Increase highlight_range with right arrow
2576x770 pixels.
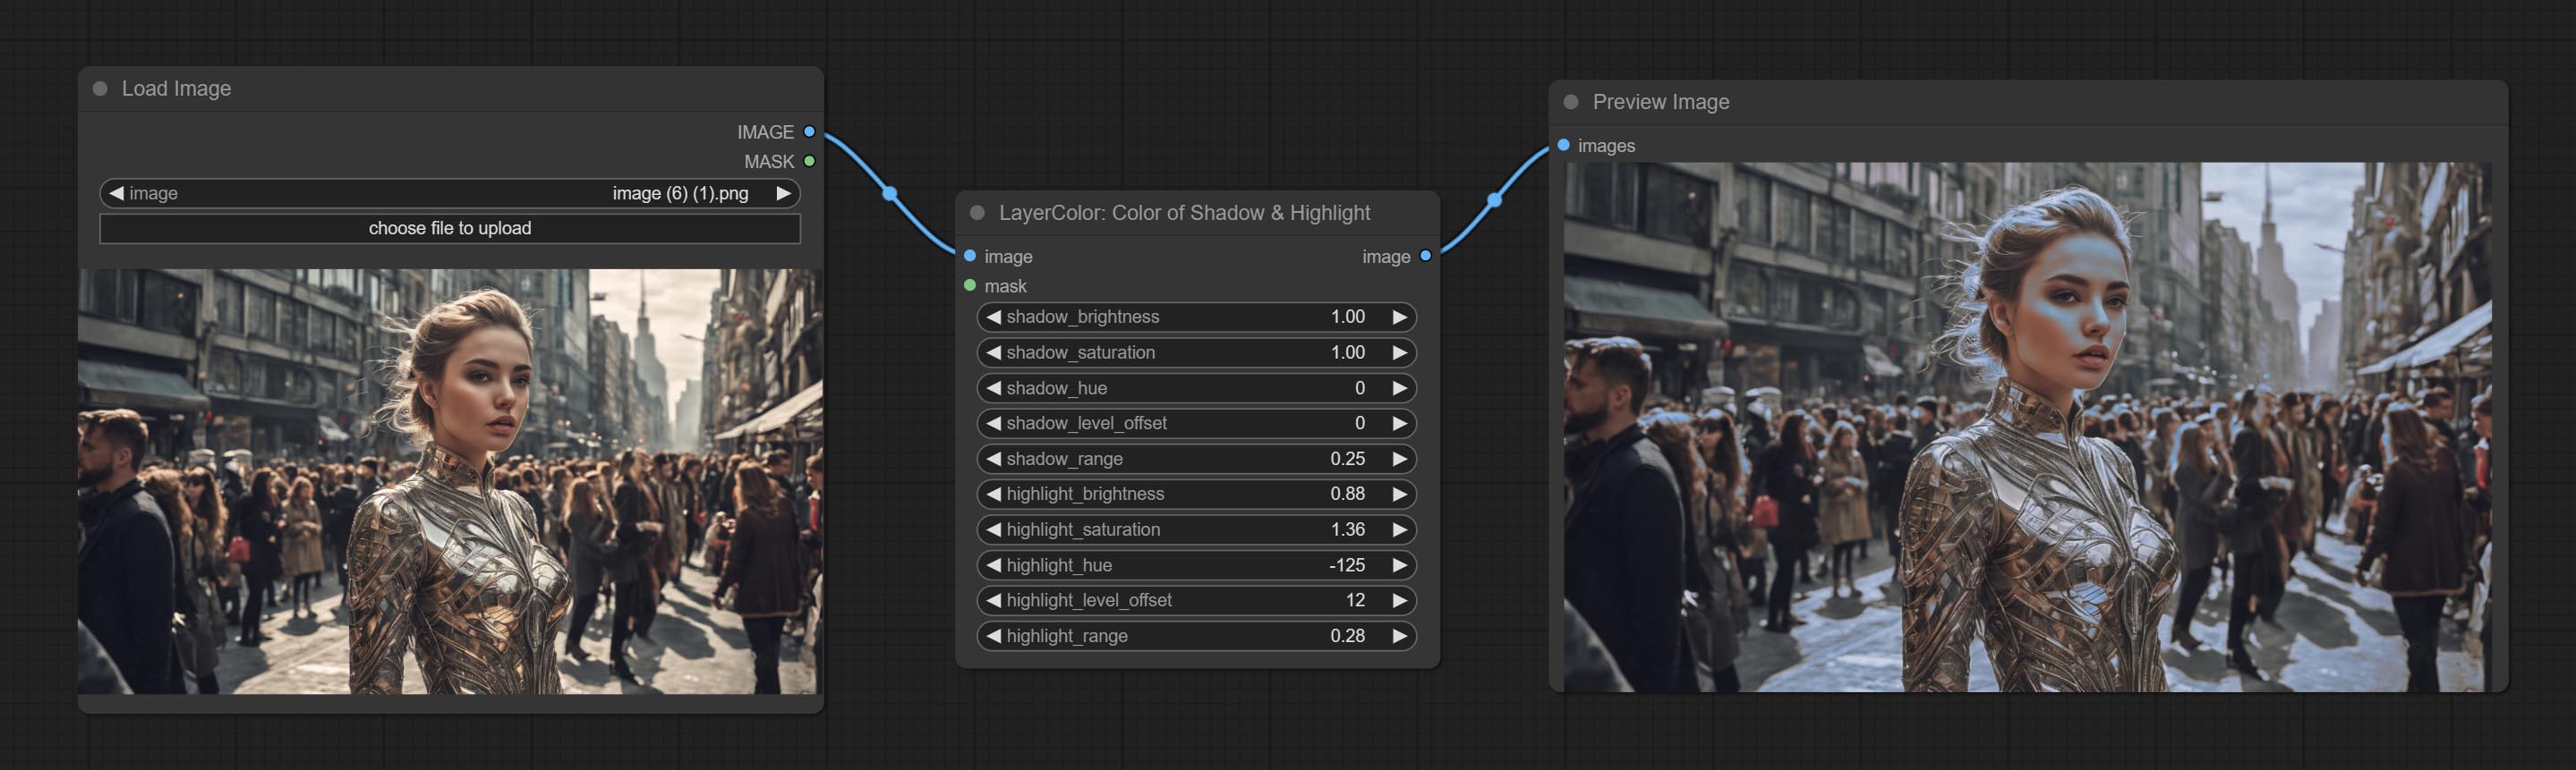point(1399,636)
